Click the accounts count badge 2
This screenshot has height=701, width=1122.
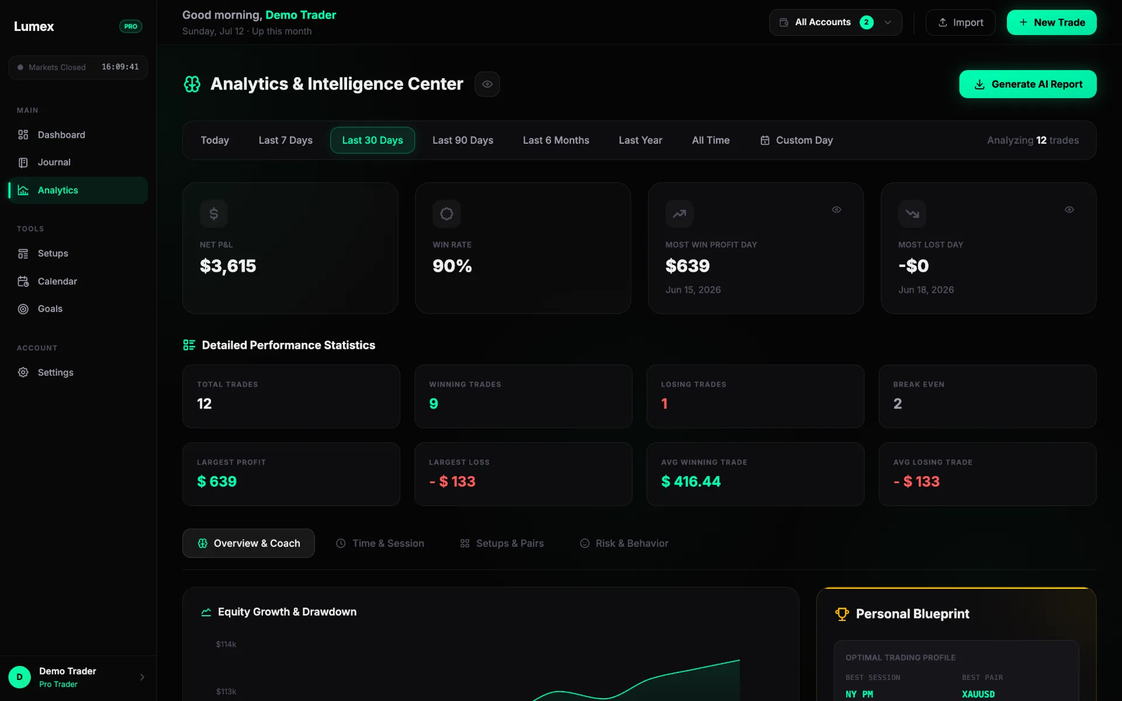coord(867,22)
